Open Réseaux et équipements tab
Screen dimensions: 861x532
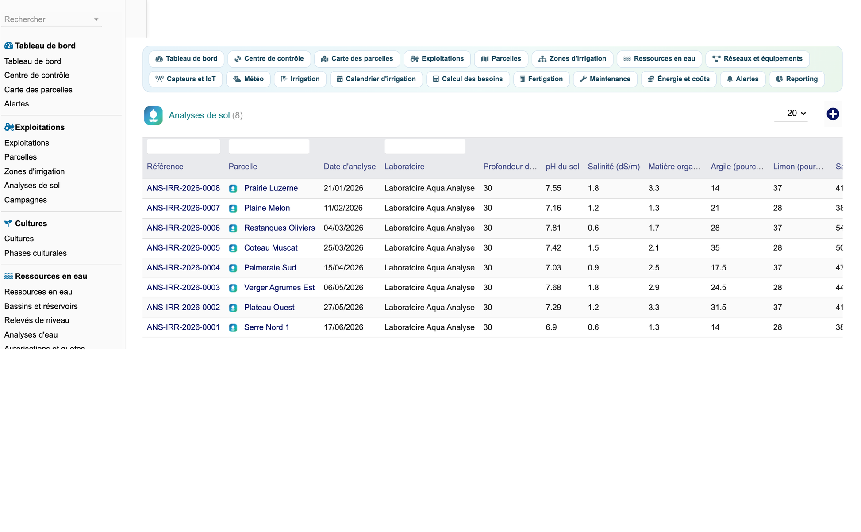[757, 59]
